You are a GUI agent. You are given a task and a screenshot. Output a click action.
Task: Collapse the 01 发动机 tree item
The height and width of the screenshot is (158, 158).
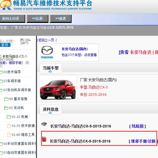(17, 108)
